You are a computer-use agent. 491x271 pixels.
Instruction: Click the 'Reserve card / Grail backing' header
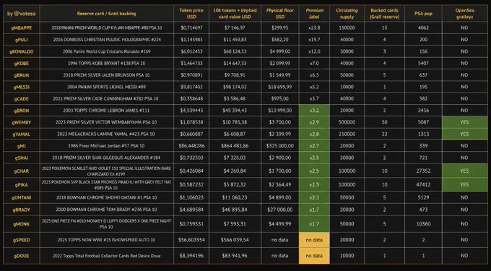106,14
